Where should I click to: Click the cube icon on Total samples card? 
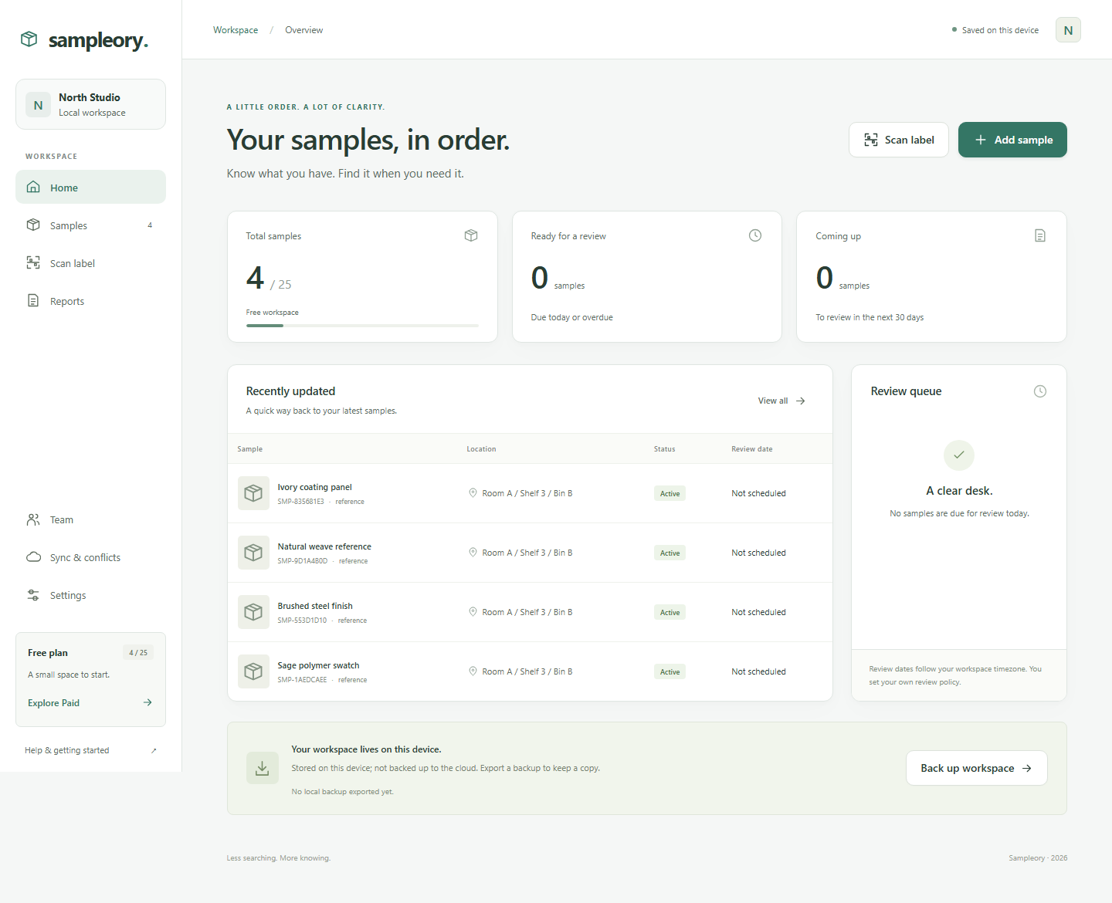471,235
